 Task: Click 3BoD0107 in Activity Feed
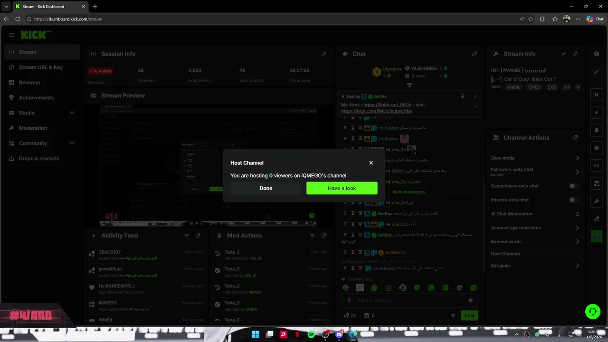[110, 252]
